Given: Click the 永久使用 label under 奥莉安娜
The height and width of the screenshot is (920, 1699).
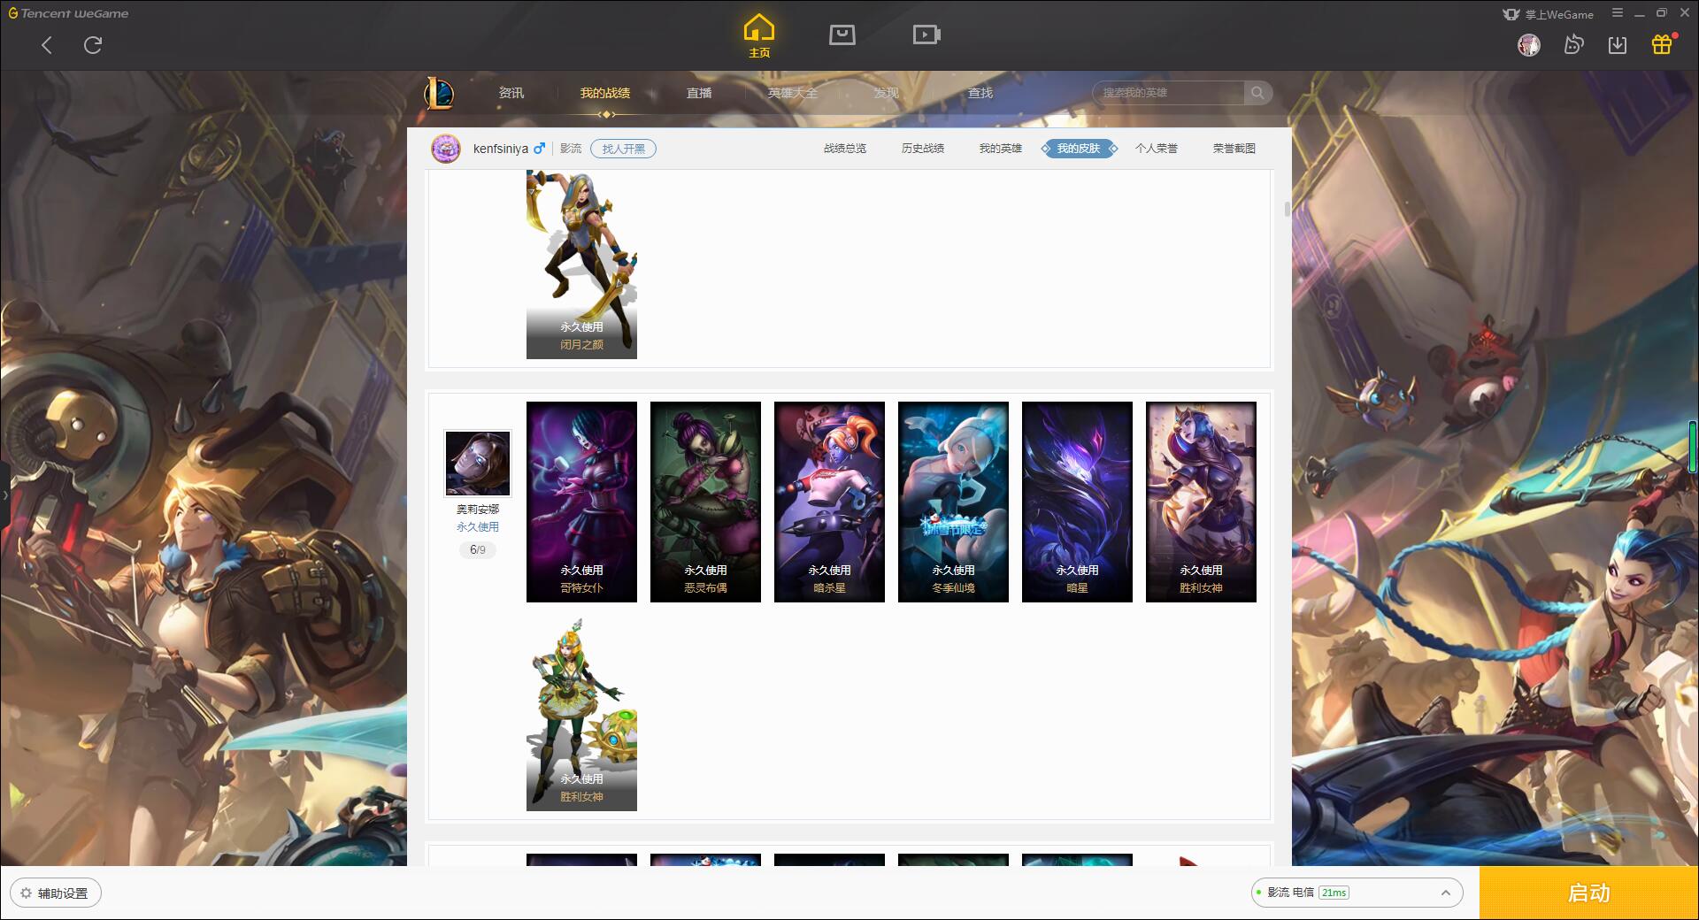Looking at the screenshot, I should click(478, 527).
